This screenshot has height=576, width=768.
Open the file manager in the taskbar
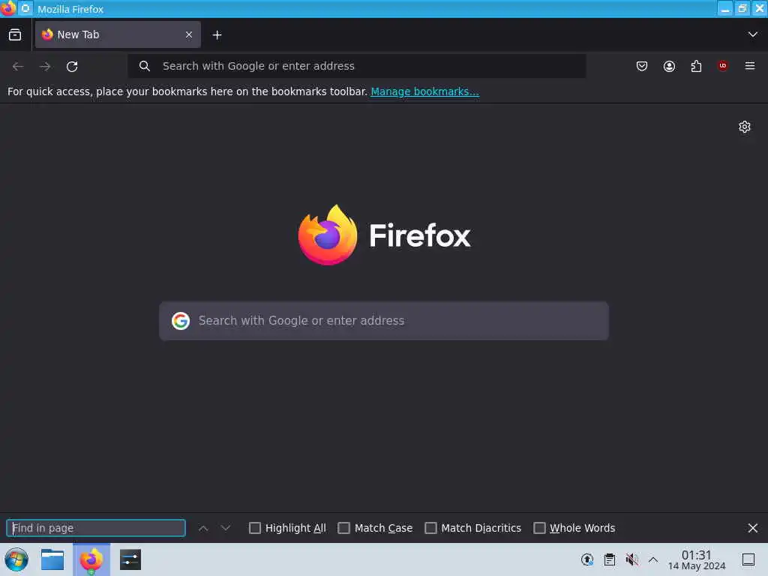click(x=52, y=559)
